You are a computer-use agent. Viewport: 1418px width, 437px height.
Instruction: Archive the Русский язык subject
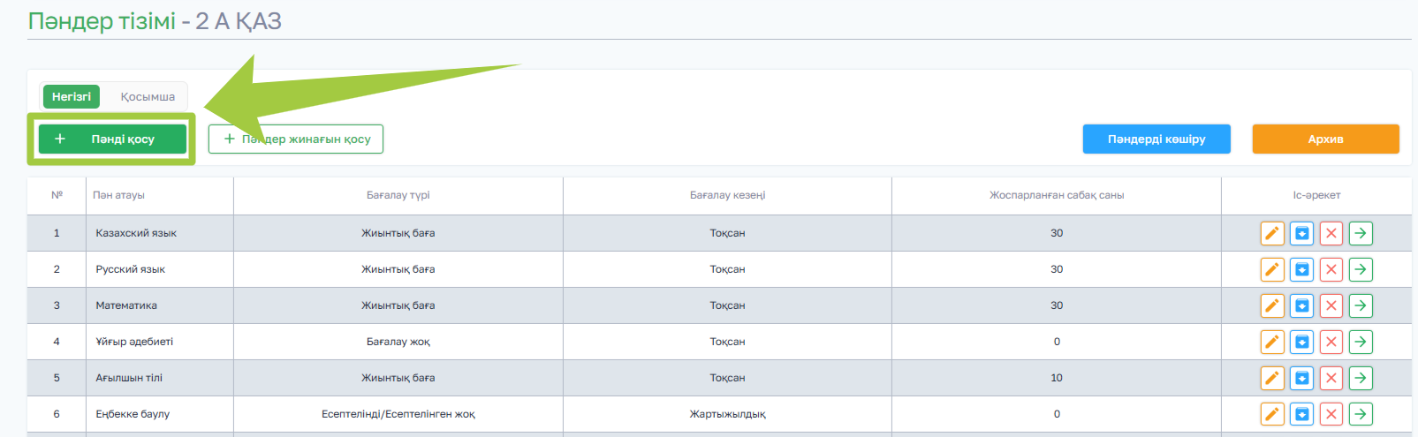(1301, 269)
